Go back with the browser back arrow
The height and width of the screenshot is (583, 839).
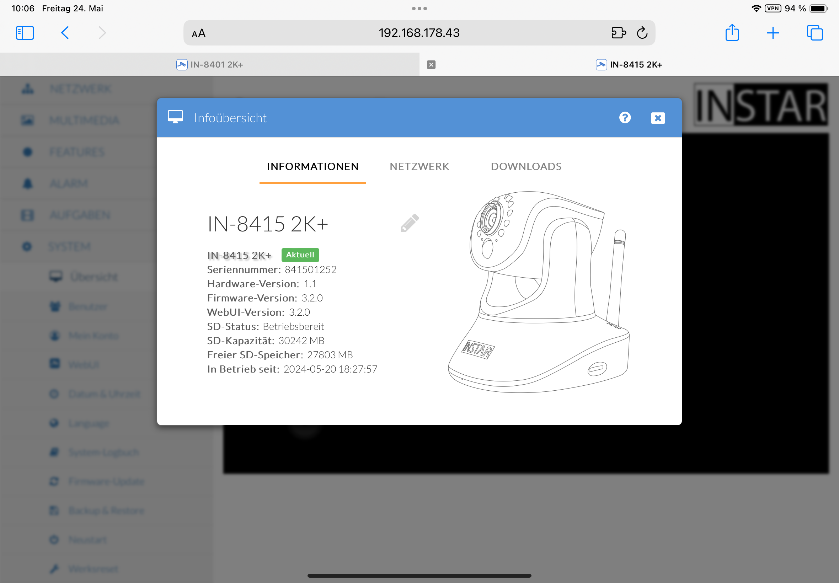[x=65, y=33]
